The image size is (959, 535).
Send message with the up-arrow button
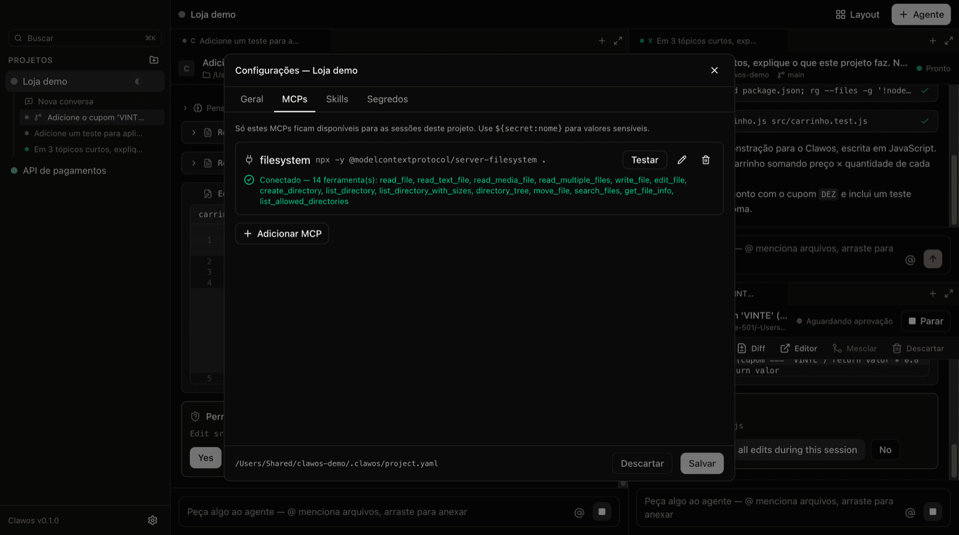tap(933, 259)
